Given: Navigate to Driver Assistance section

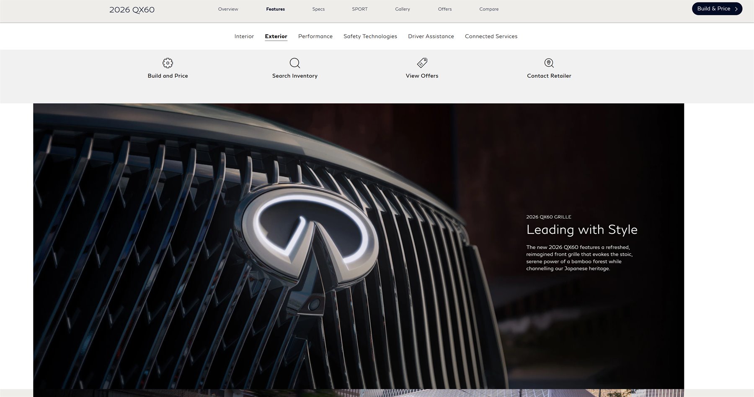Looking at the screenshot, I should click(431, 36).
